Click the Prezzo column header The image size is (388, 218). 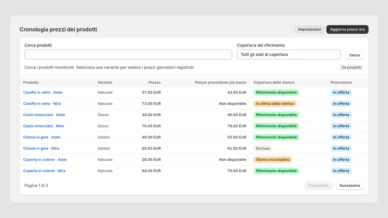(154, 82)
